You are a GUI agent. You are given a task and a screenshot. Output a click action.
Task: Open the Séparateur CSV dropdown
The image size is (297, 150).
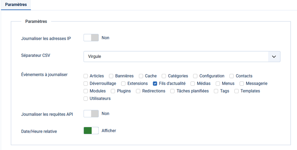(182, 56)
